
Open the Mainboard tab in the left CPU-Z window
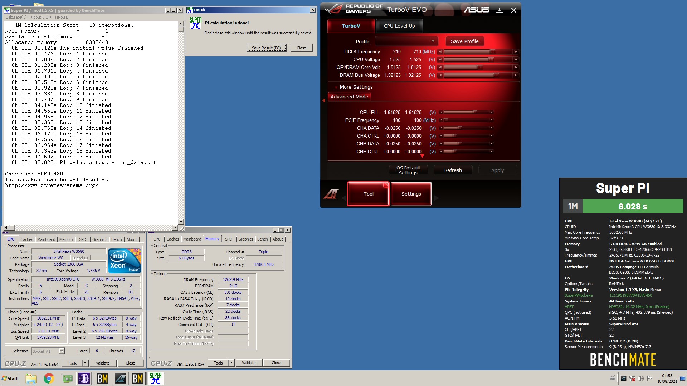pos(46,239)
